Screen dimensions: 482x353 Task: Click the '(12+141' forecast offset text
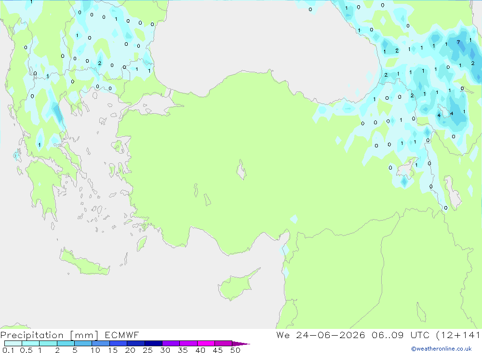[458, 335]
